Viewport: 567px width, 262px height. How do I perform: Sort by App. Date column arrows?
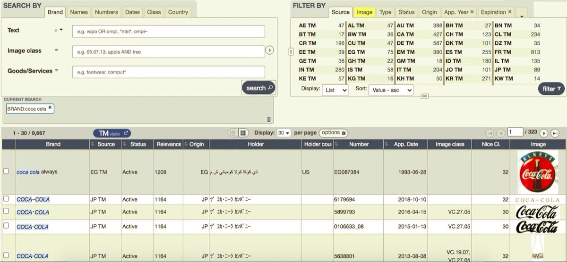point(387,144)
